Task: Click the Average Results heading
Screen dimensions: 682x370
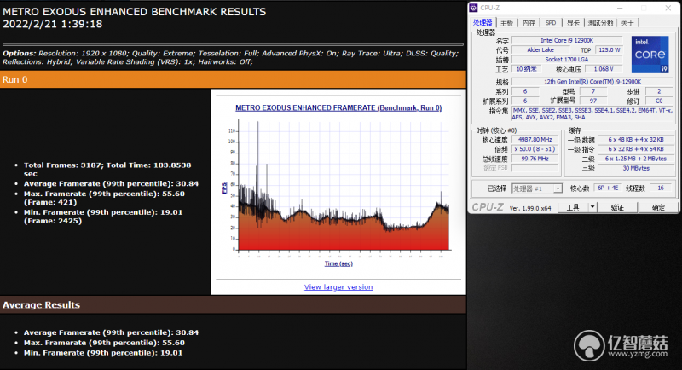Action: click(41, 305)
